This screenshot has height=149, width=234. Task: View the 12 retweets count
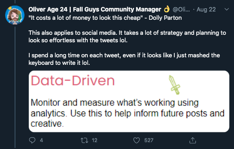coord(94,140)
